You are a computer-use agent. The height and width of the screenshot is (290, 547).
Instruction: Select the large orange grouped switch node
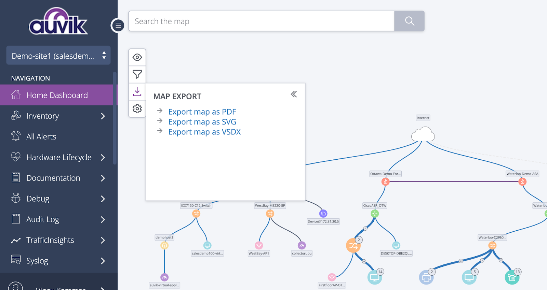pos(353,245)
